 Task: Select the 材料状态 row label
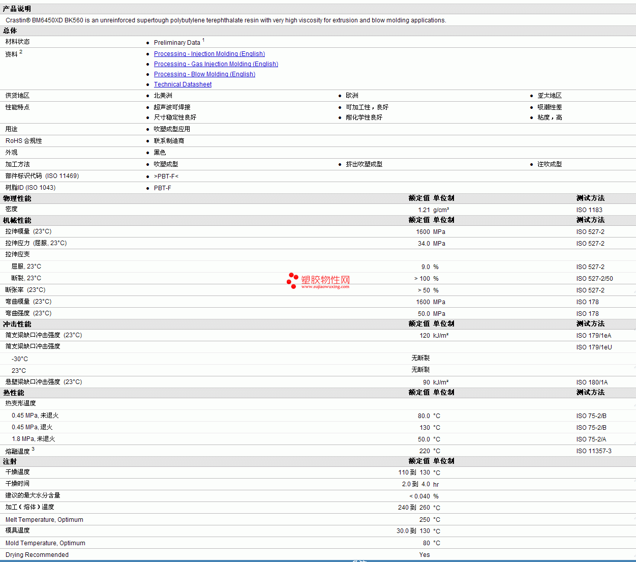18,42
